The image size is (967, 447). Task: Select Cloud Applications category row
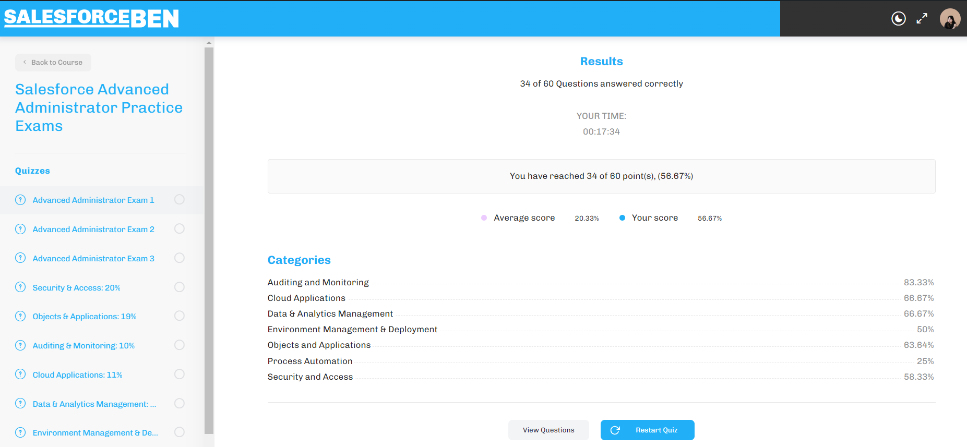(x=601, y=298)
